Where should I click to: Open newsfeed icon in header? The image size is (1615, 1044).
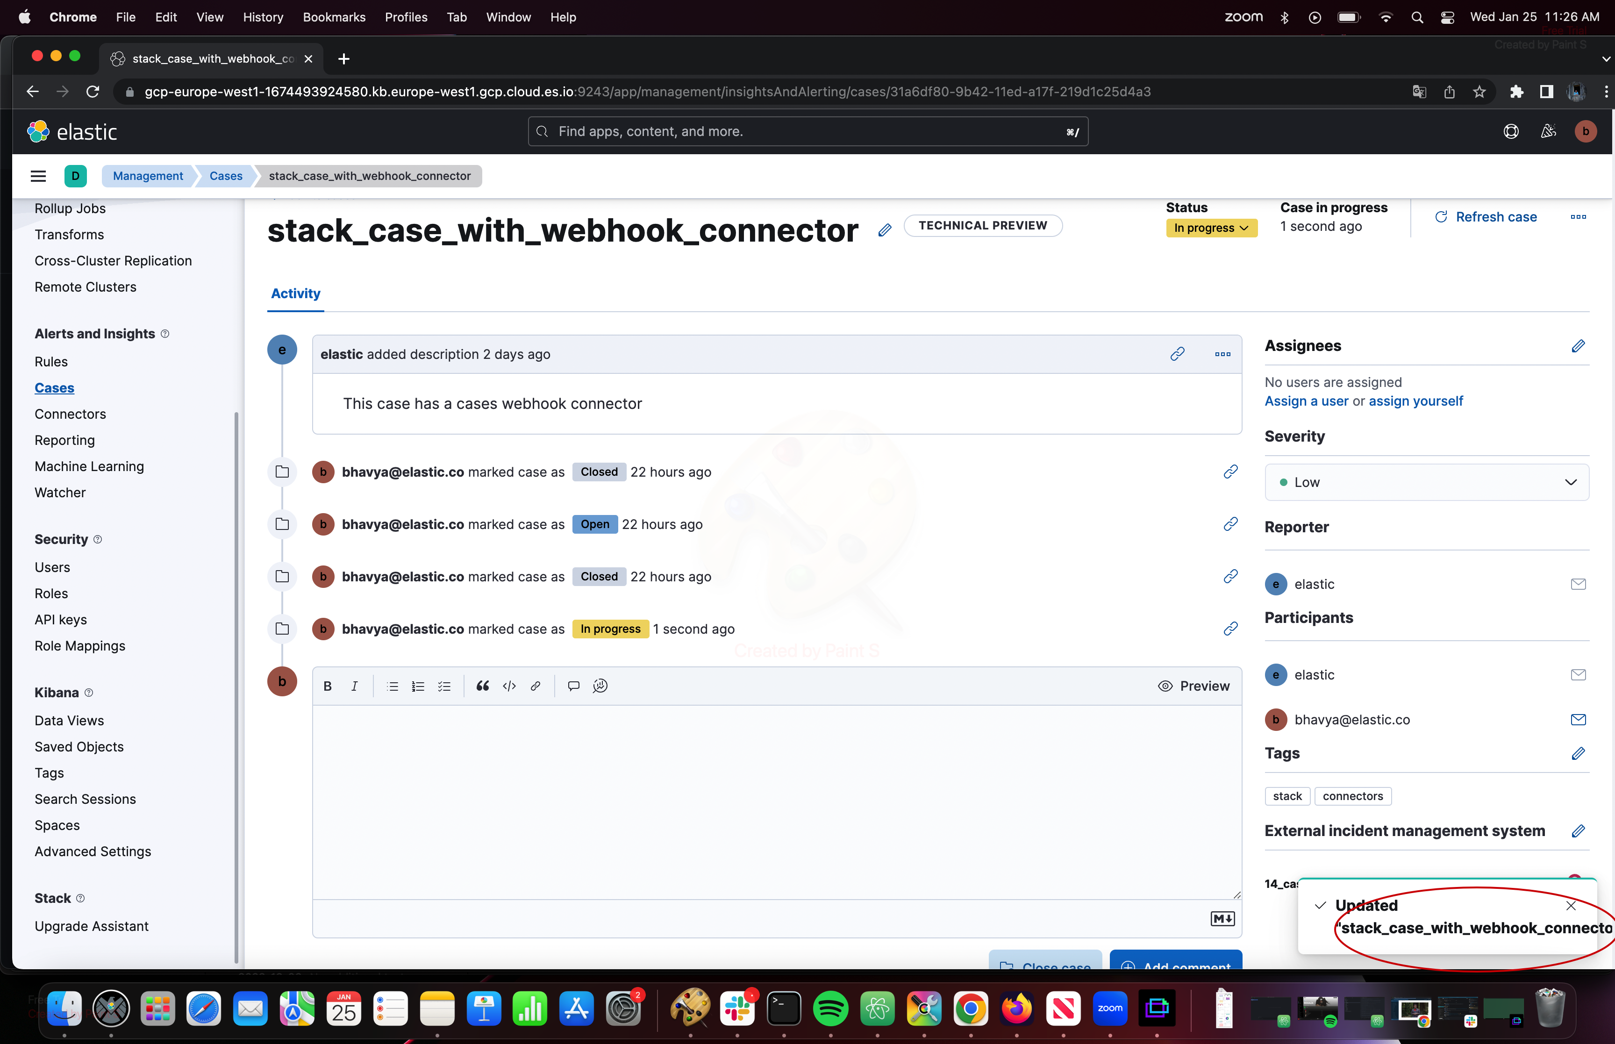(1548, 131)
